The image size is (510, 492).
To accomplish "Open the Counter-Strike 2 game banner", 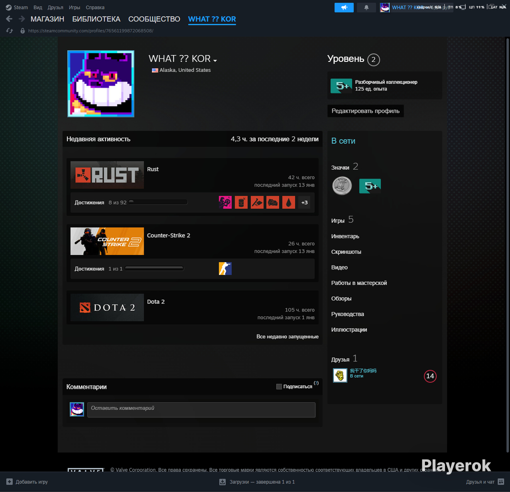I will click(x=107, y=241).
